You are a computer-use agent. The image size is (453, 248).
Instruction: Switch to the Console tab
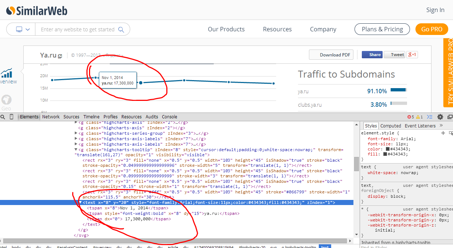coord(170,117)
